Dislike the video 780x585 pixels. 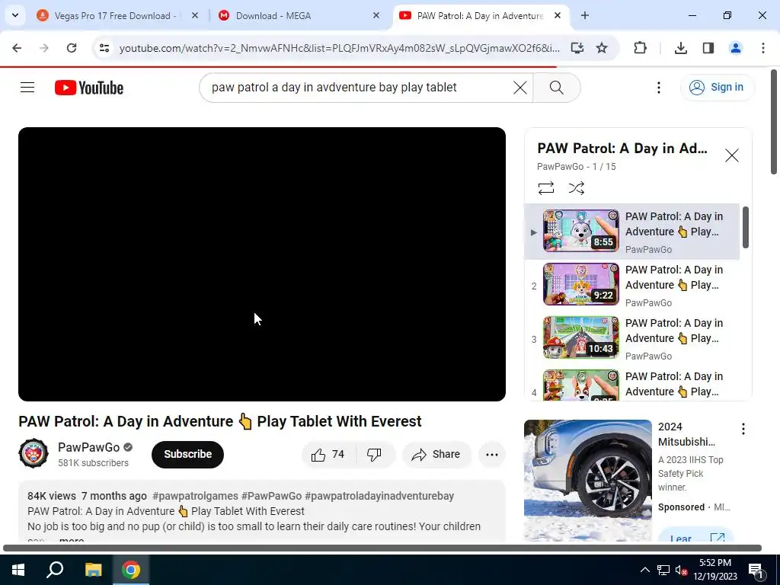click(373, 455)
